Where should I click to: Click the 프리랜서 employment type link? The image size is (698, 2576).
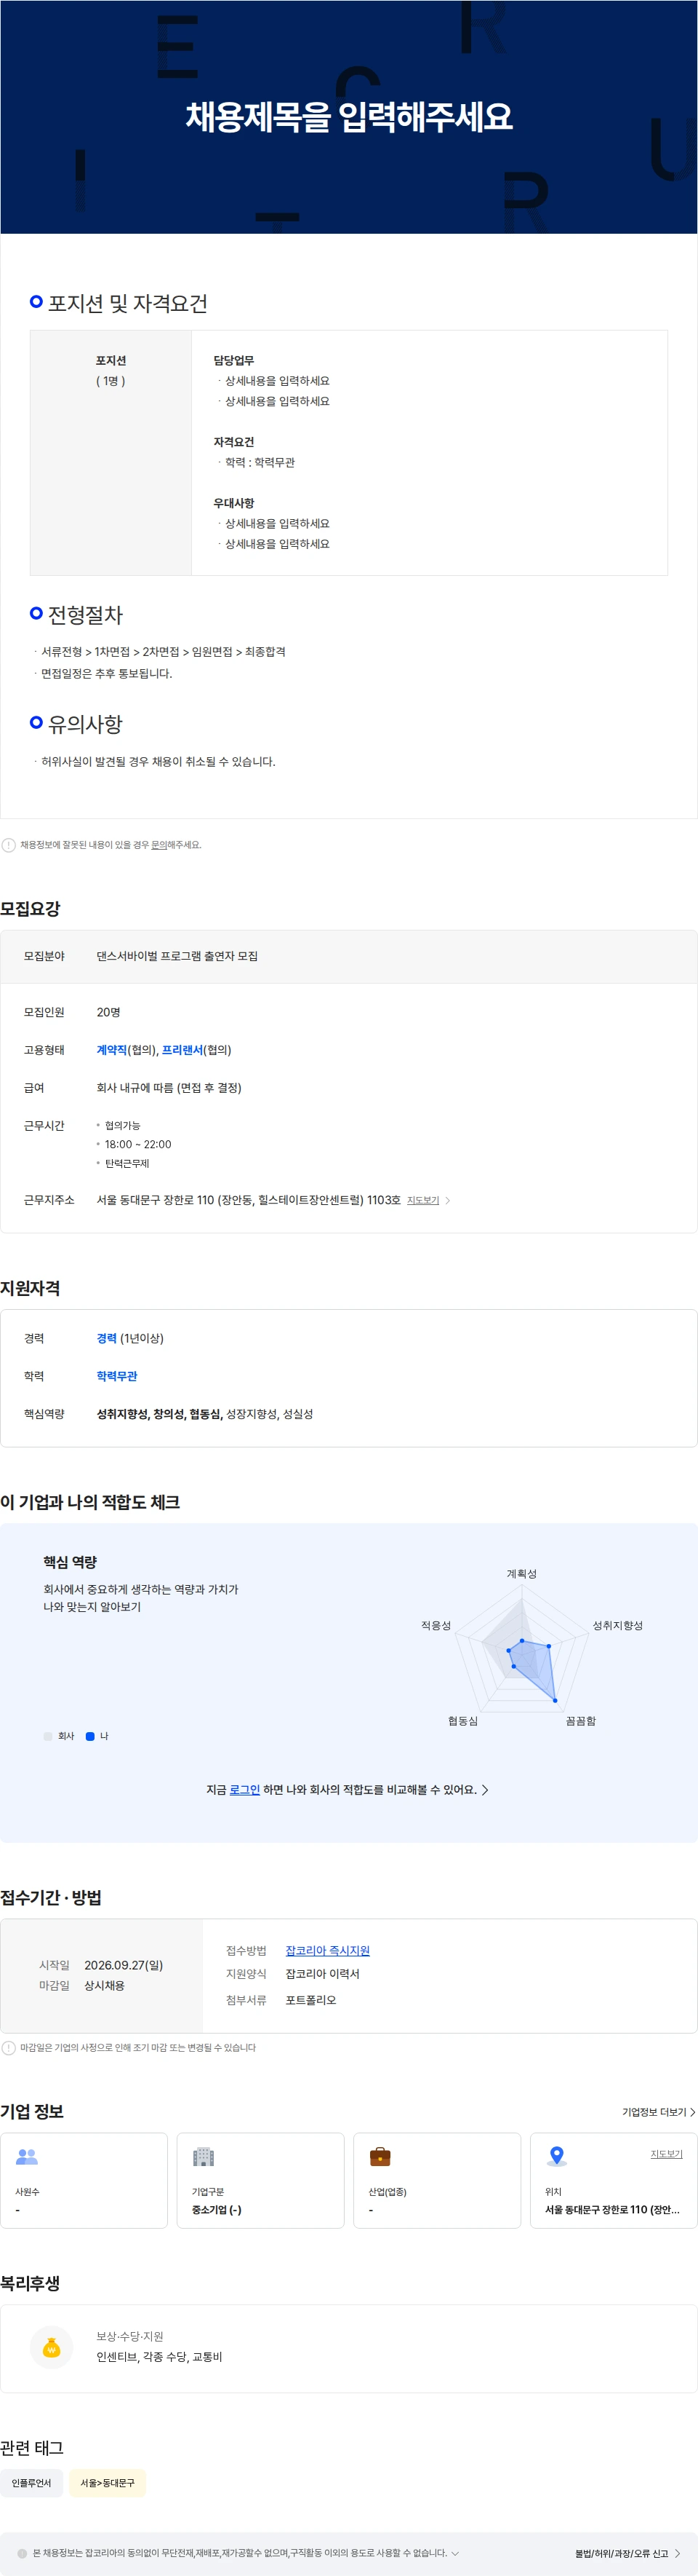tap(182, 1050)
